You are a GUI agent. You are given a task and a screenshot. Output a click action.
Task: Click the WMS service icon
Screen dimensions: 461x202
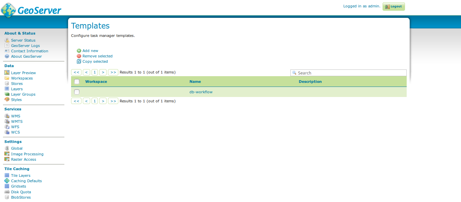click(7, 116)
